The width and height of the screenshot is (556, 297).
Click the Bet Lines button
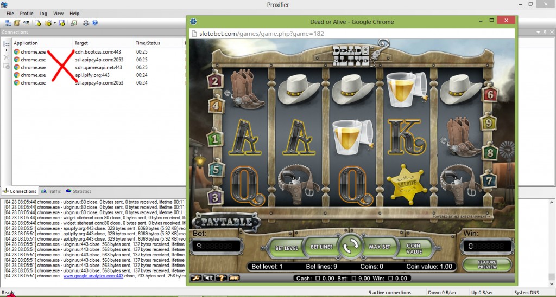(321, 247)
